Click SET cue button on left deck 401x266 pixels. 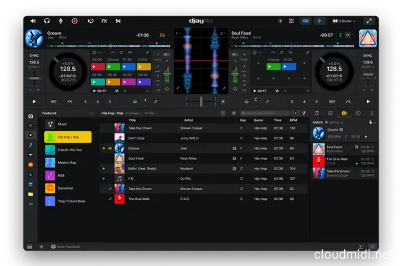coord(53,101)
